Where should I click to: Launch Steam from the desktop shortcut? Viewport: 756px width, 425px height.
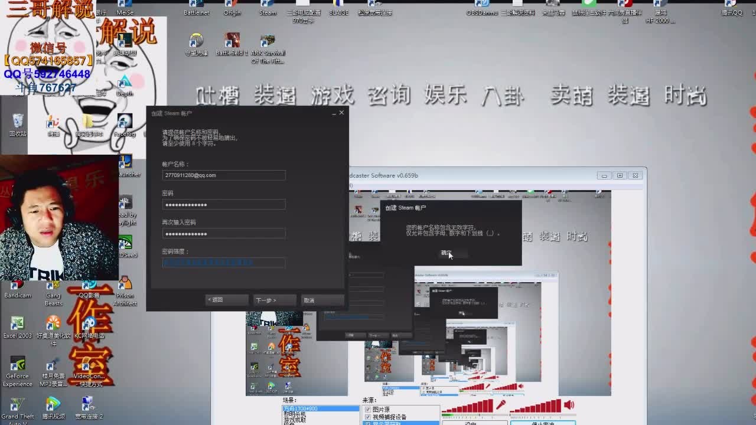click(268, 8)
